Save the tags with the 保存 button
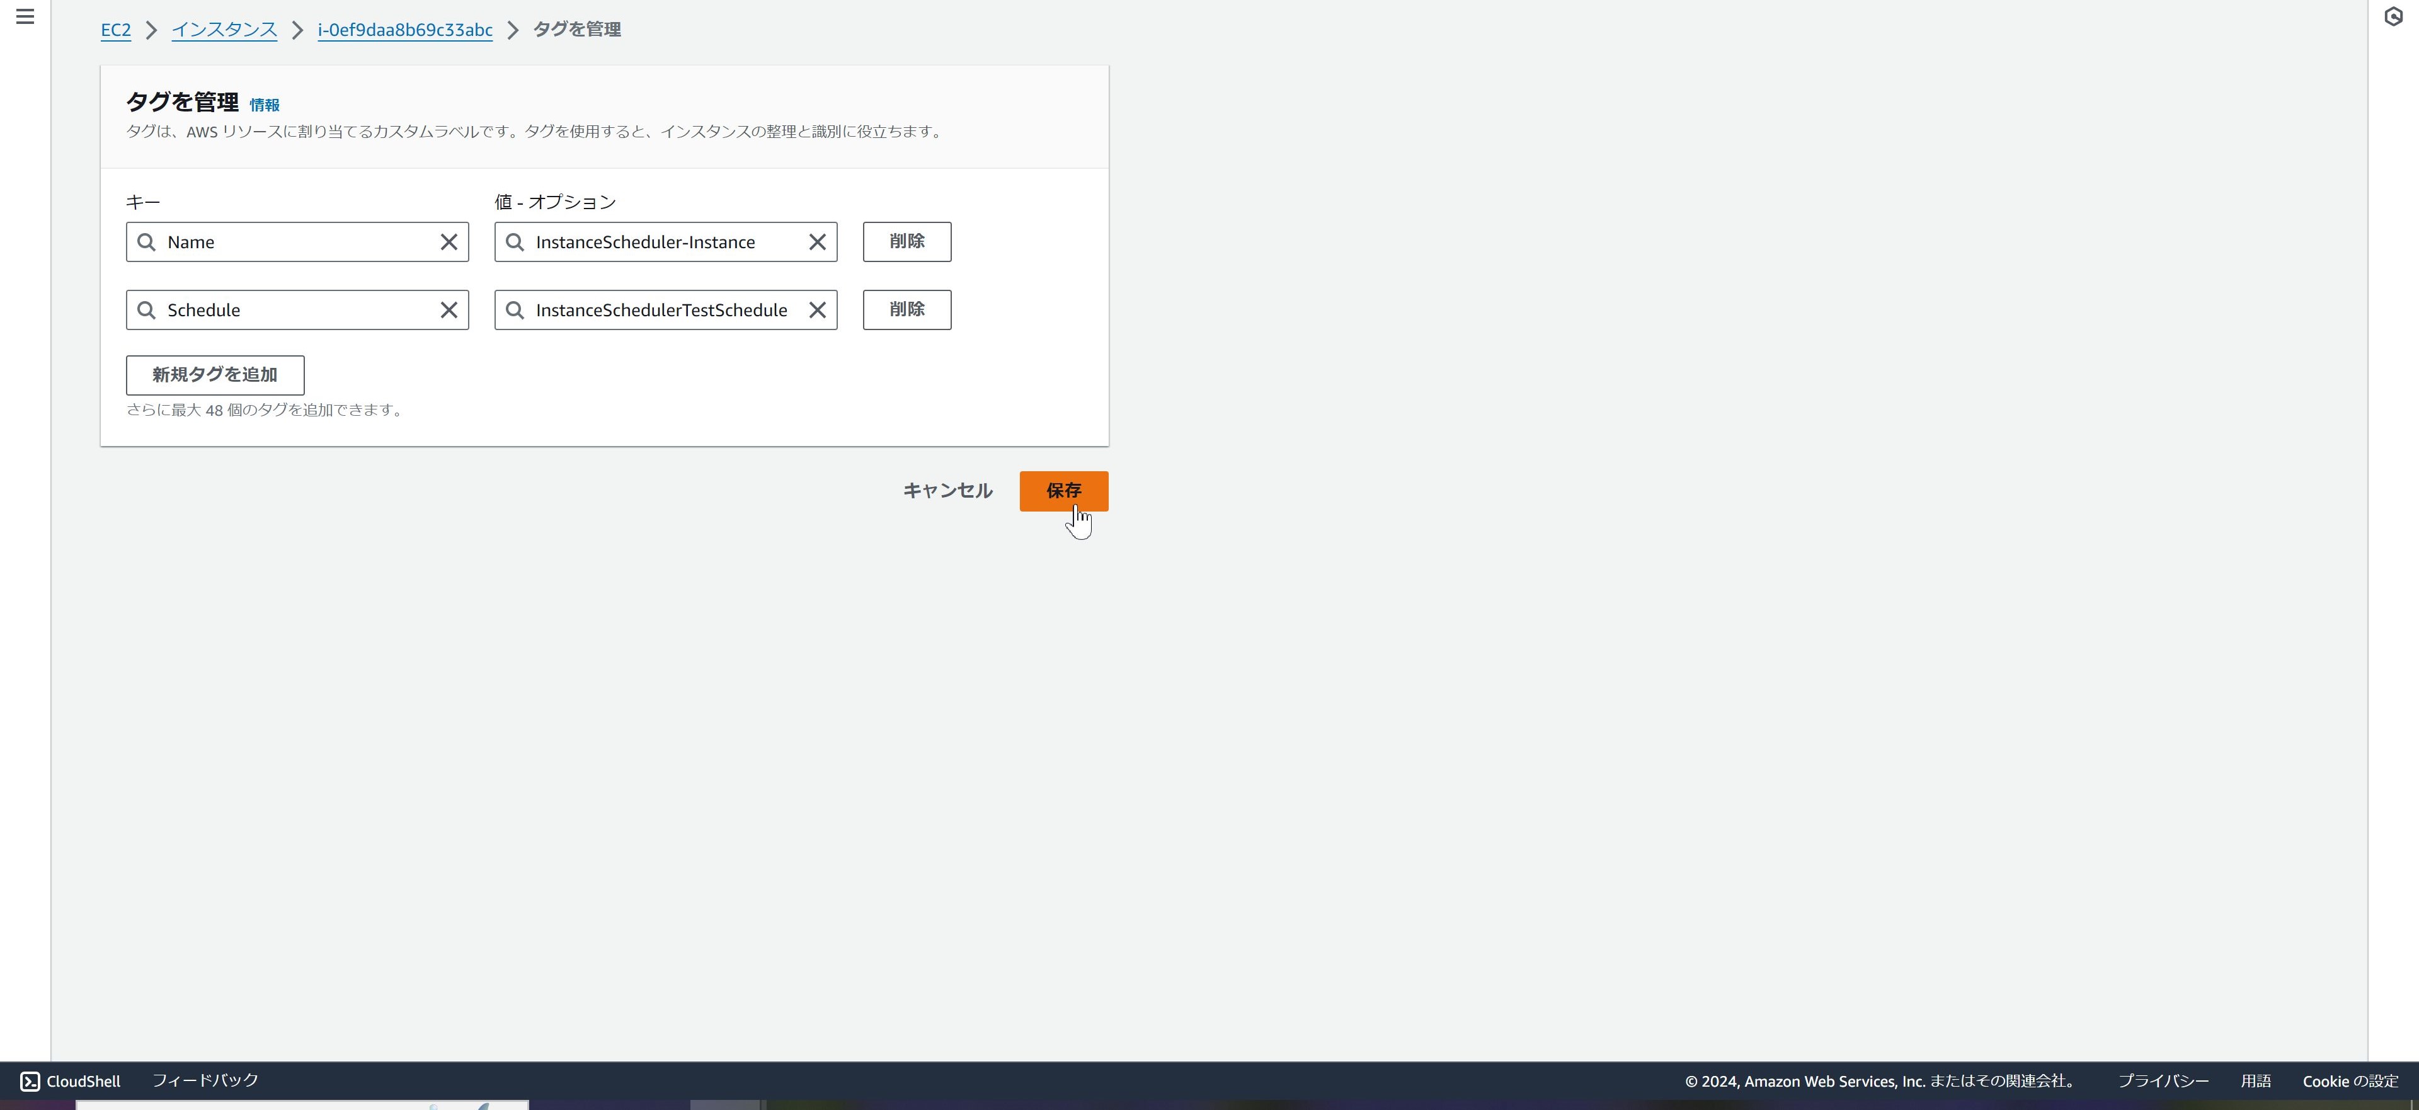2419x1110 pixels. click(x=1063, y=490)
